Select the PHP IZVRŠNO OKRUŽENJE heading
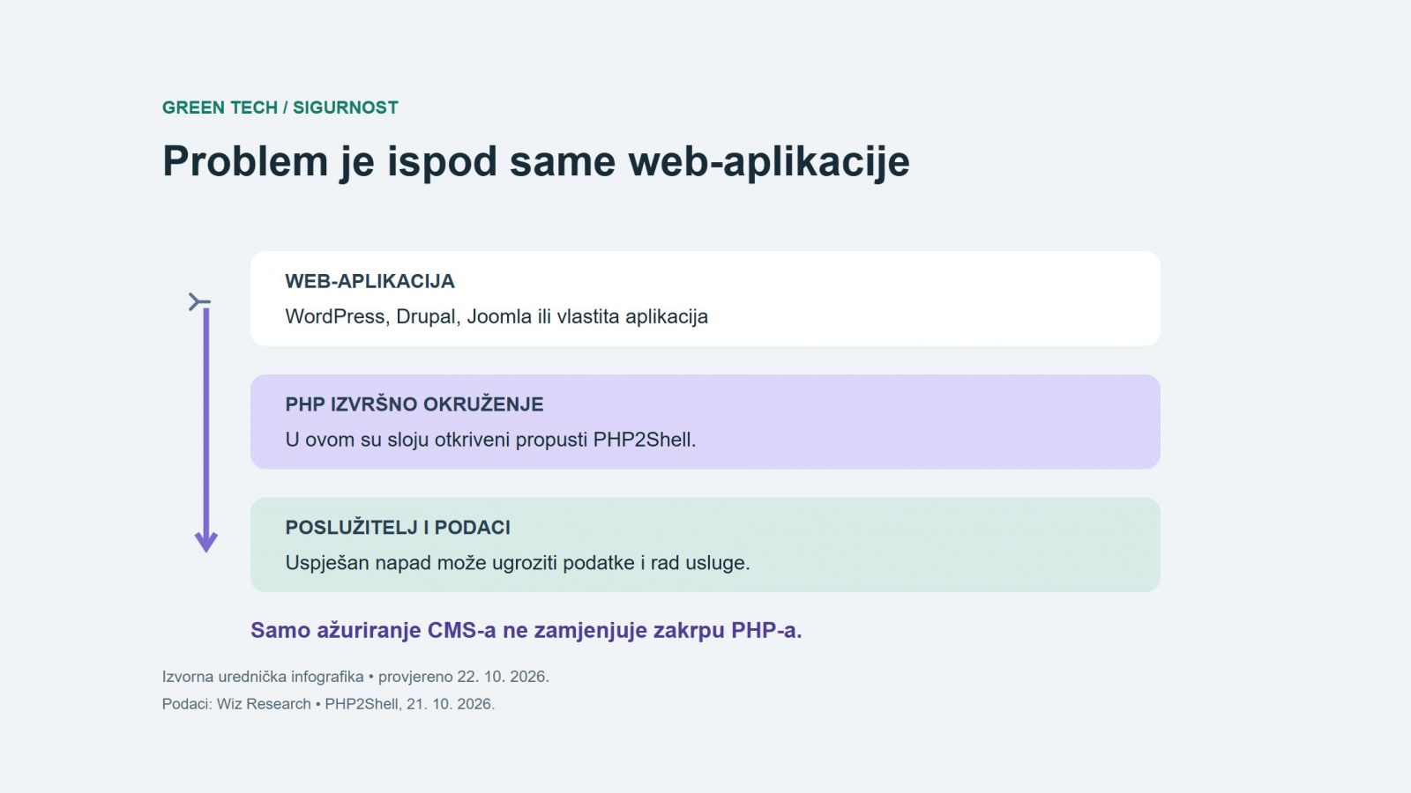Image resolution: width=1411 pixels, height=793 pixels. point(414,404)
